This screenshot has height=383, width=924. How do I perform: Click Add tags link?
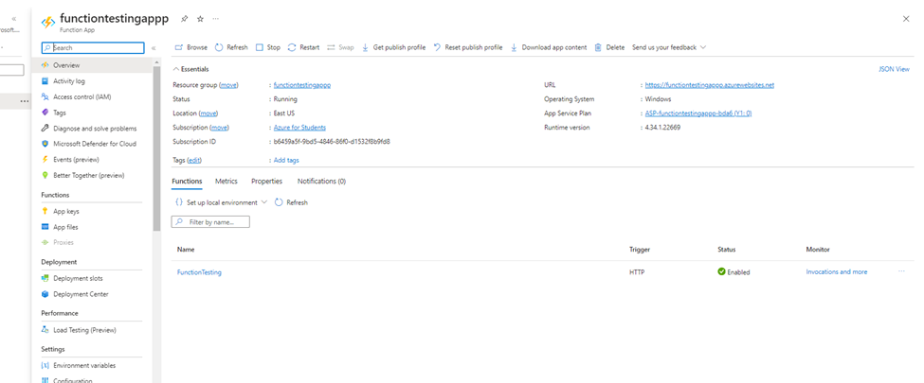[x=286, y=160]
